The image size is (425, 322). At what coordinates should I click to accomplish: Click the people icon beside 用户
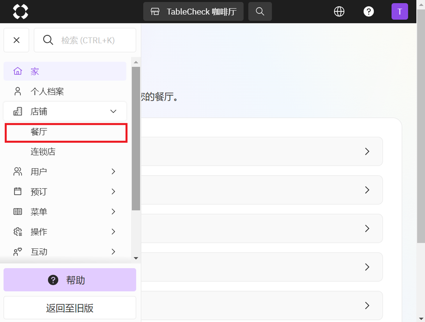17,172
